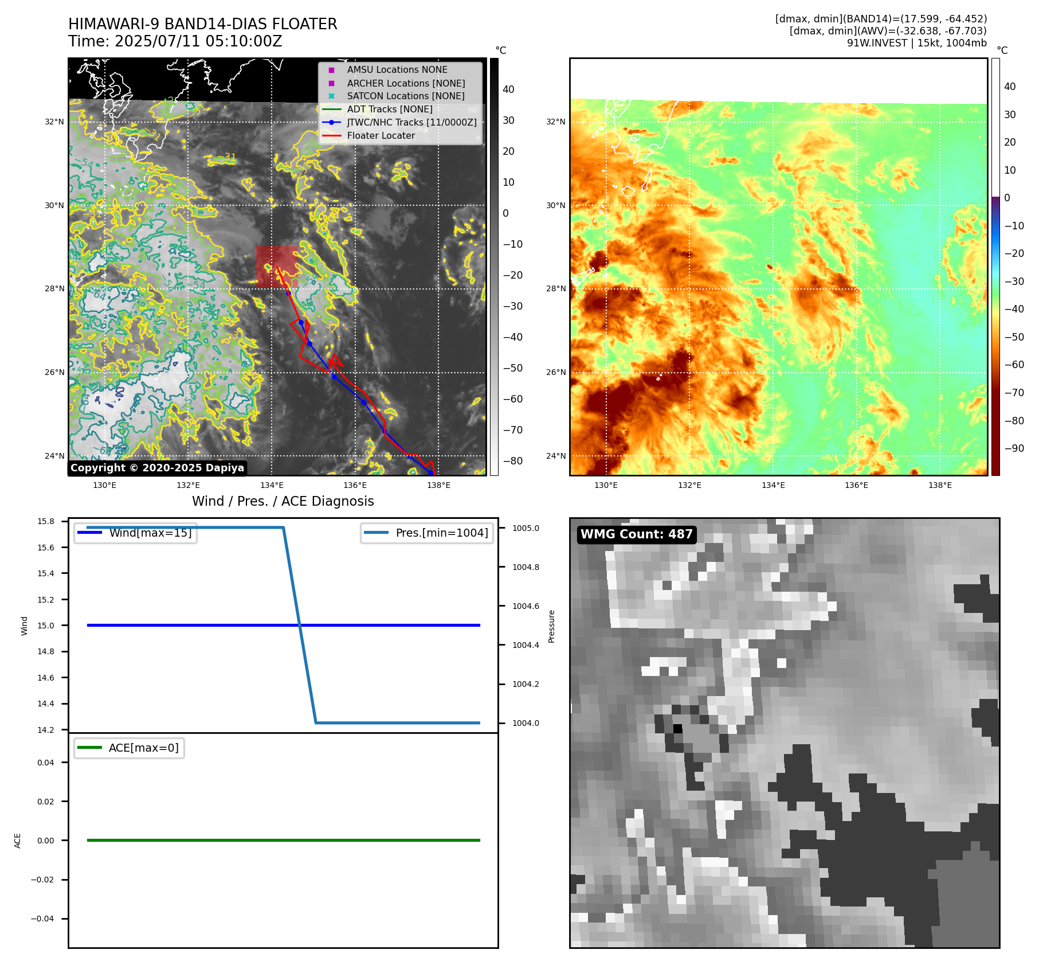Screen dimensions: 1039x969
Task: Click the 'ADT Tracks [NONE]' legend entry
Action: (390, 109)
